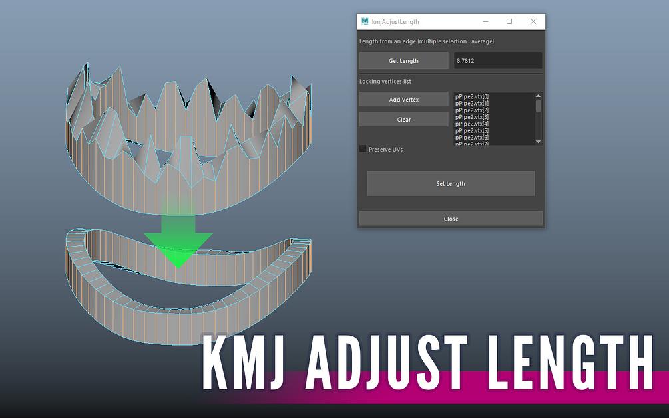Click the Set Length button
669x418 pixels.
(450, 183)
